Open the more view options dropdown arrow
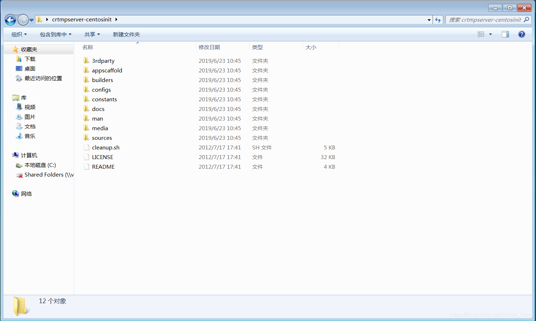This screenshot has height=321, width=536. click(490, 34)
